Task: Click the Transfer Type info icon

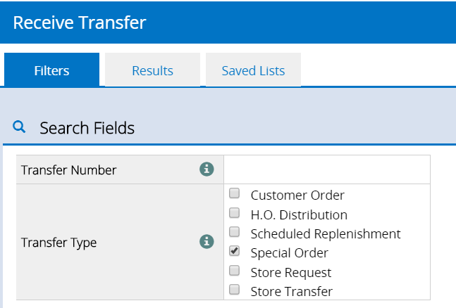Action: [206, 243]
